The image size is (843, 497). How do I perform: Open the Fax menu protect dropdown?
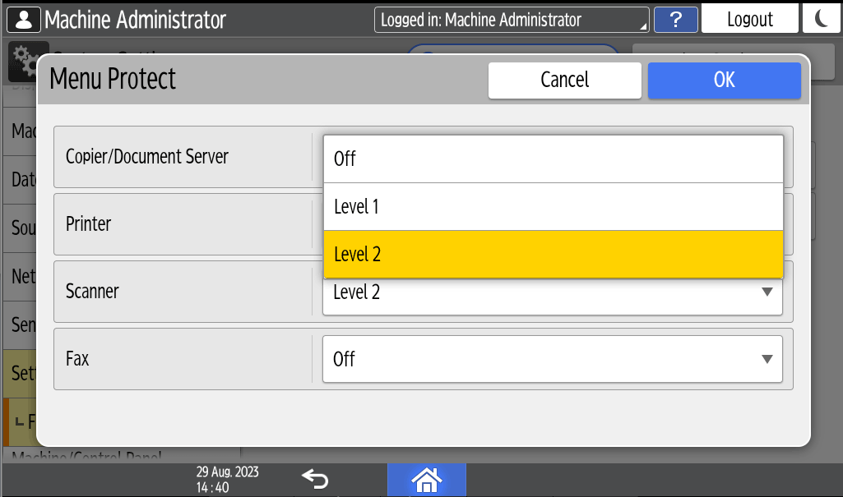(552, 359)
